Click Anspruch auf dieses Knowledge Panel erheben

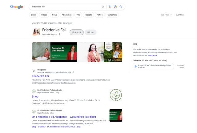[x=153, y=66]
